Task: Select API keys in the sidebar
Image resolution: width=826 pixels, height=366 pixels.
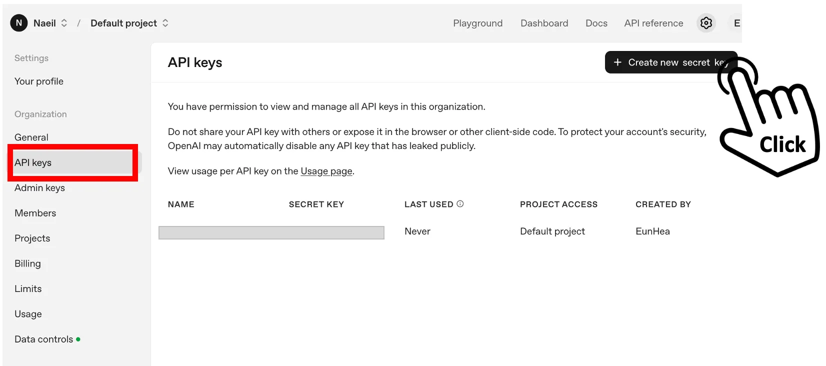Action: (x=33, y=162)
